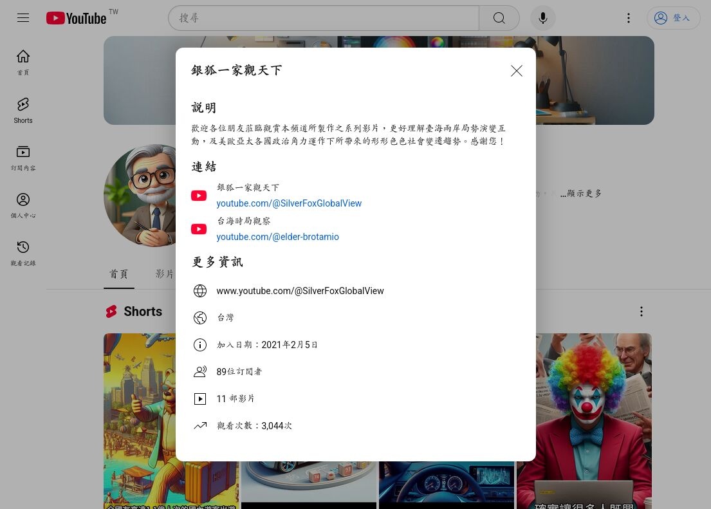Click the 說明 section heading

point(203,107)
